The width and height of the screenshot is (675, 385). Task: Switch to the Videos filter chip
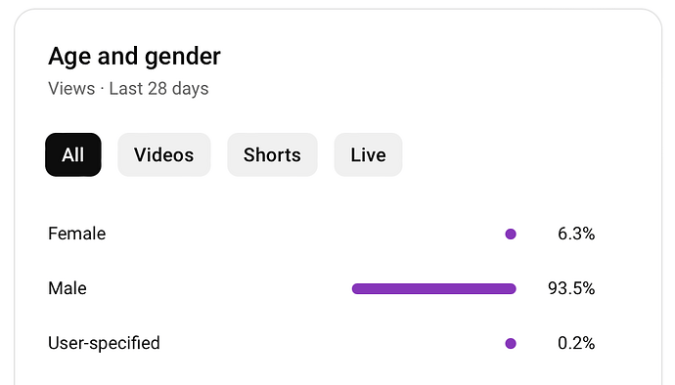(164, 154)
